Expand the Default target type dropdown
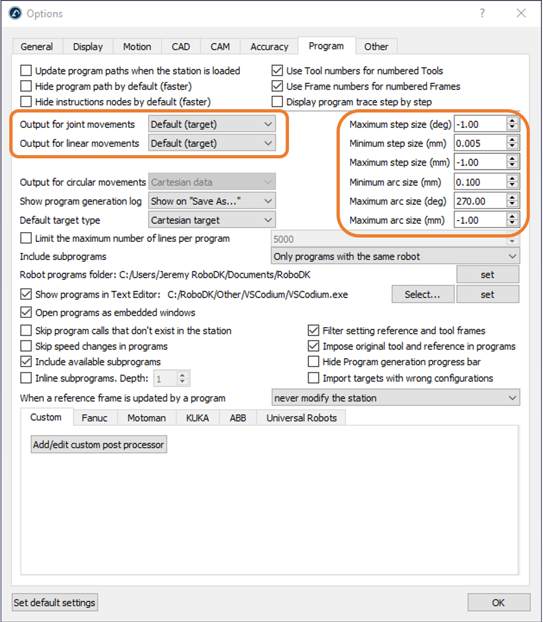 tap(212, 220)
